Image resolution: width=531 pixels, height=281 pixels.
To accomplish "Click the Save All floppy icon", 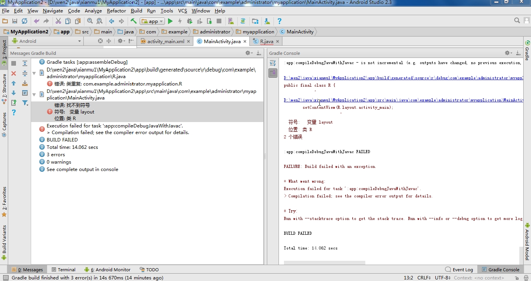I will 15,21.
